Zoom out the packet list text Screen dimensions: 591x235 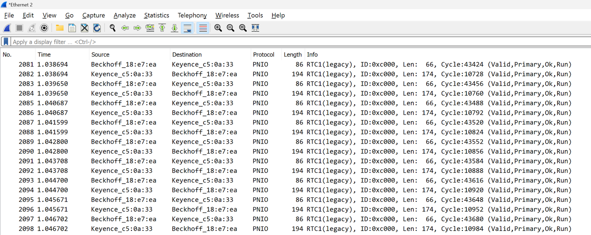[x=230, y=28]
